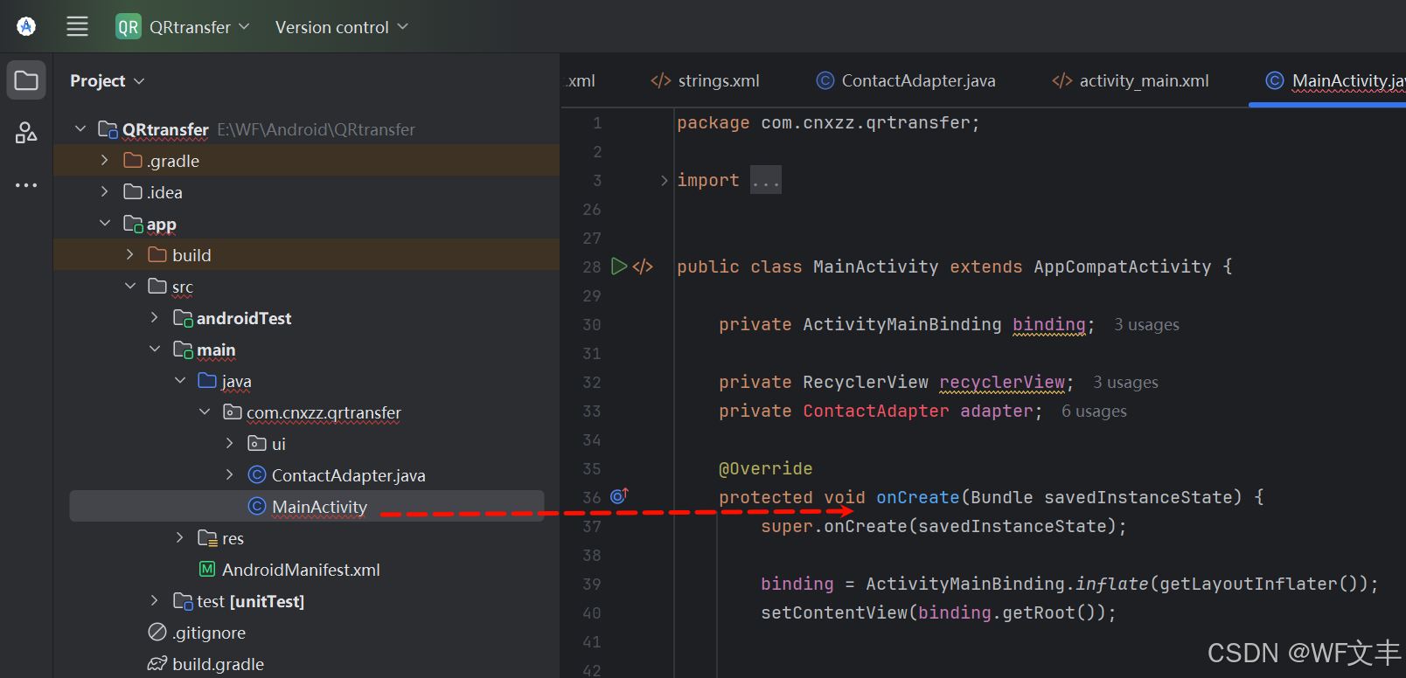Open the QRtransfer project dropdown

tap(184, 27)
